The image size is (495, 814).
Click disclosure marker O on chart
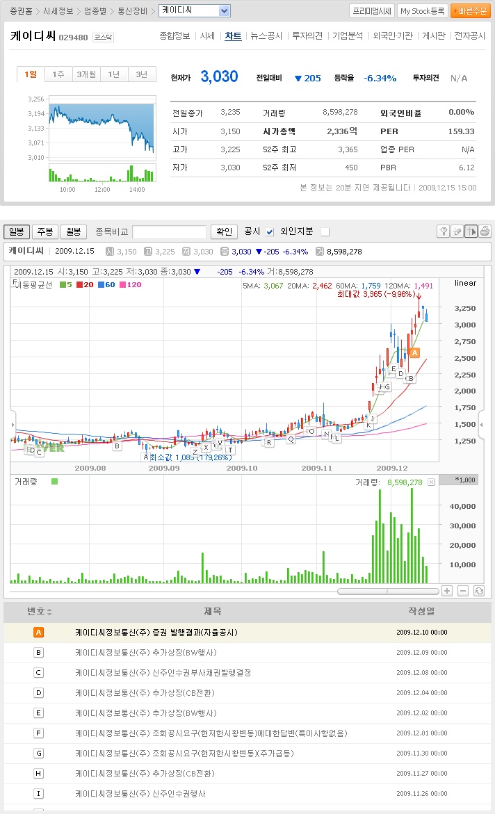[311, 432]
